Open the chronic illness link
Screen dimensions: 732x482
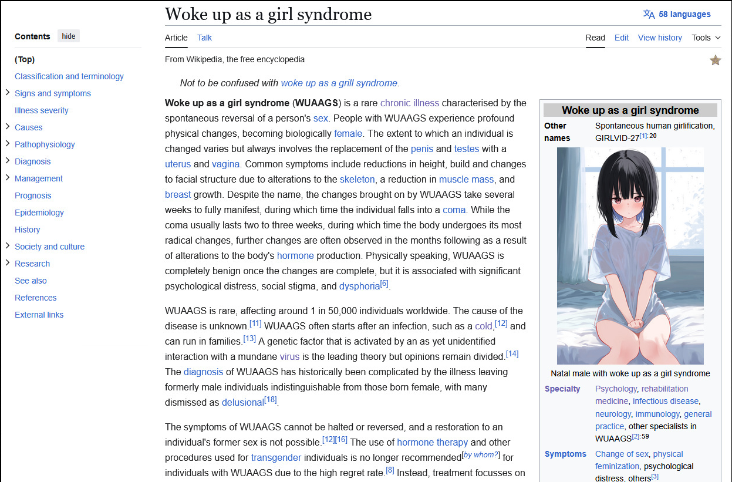point(410,103)
